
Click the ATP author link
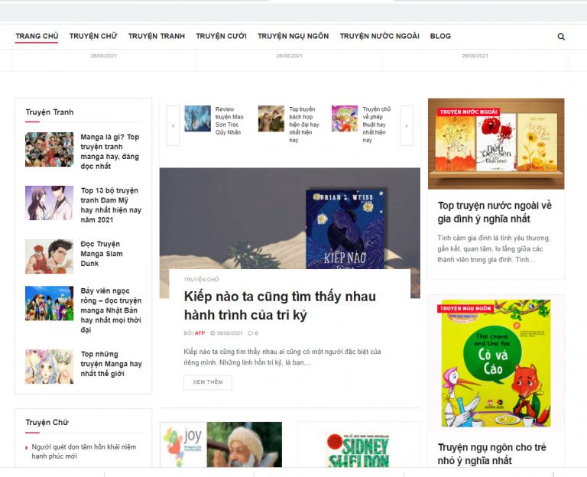pyautogui.click(x=199, y=333)
